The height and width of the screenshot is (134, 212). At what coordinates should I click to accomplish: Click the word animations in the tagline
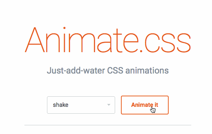[x=147, y=70]
